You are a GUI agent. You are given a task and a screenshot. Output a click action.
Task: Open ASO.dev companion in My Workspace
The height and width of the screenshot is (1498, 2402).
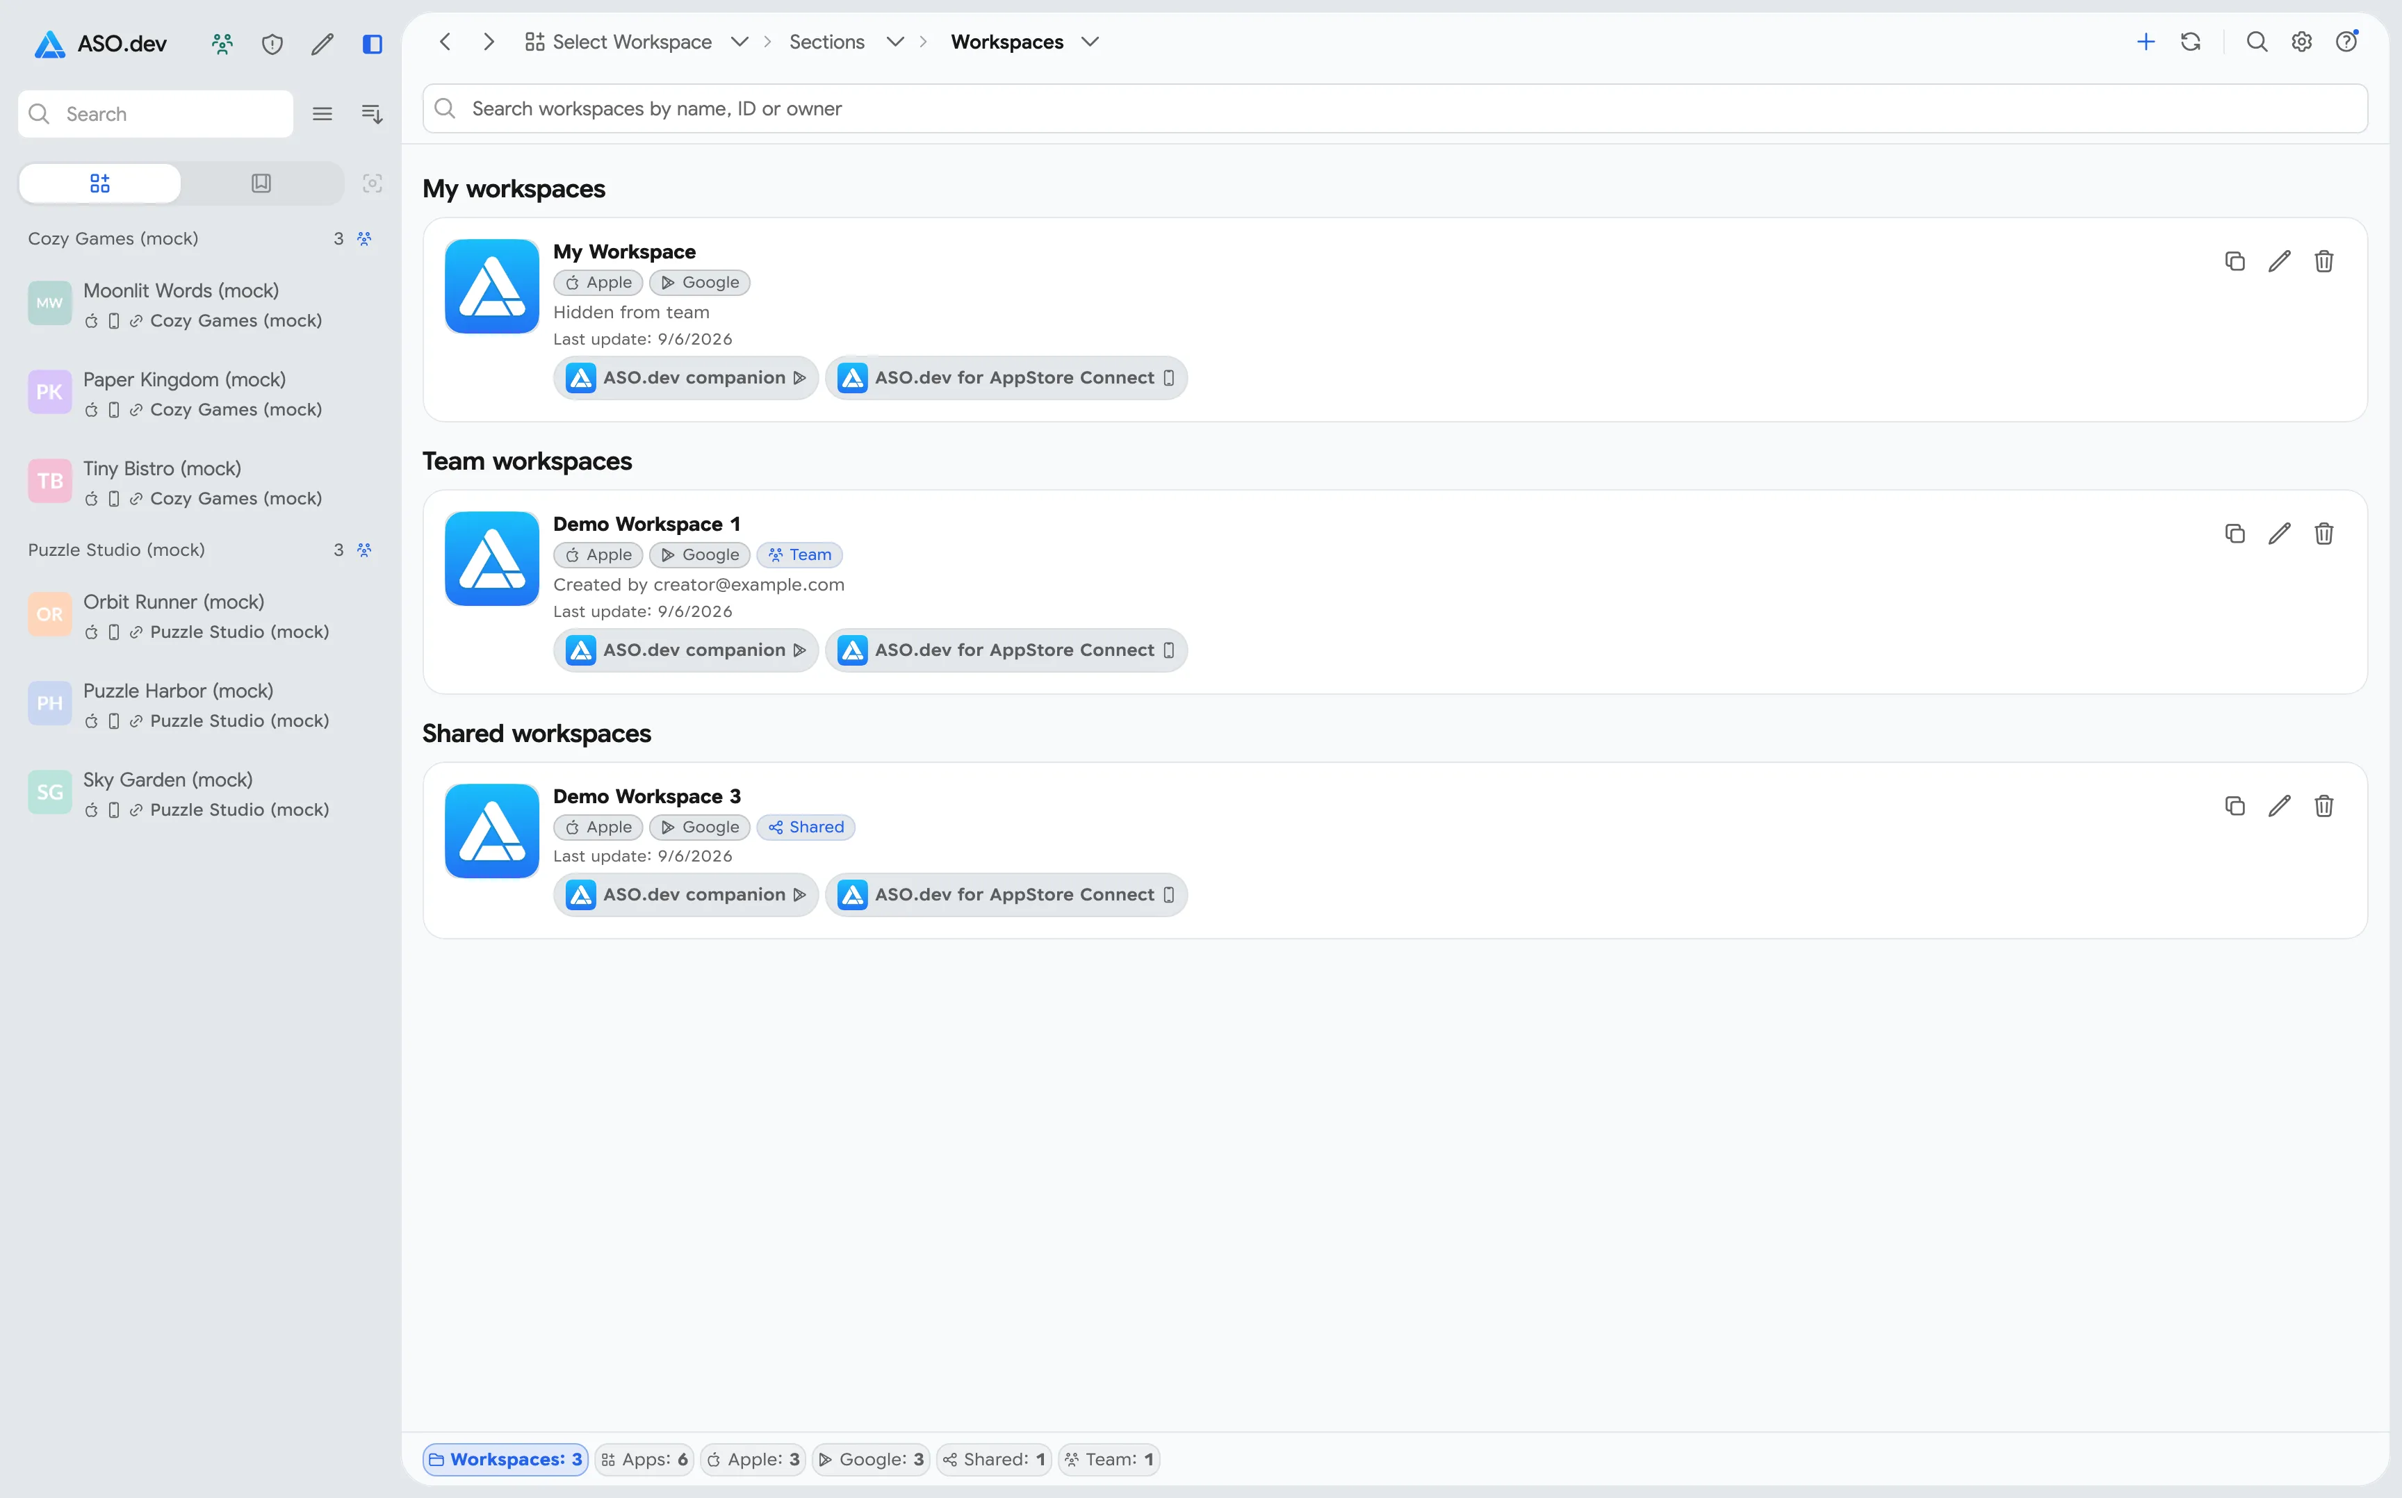click(x=686, y=379)
